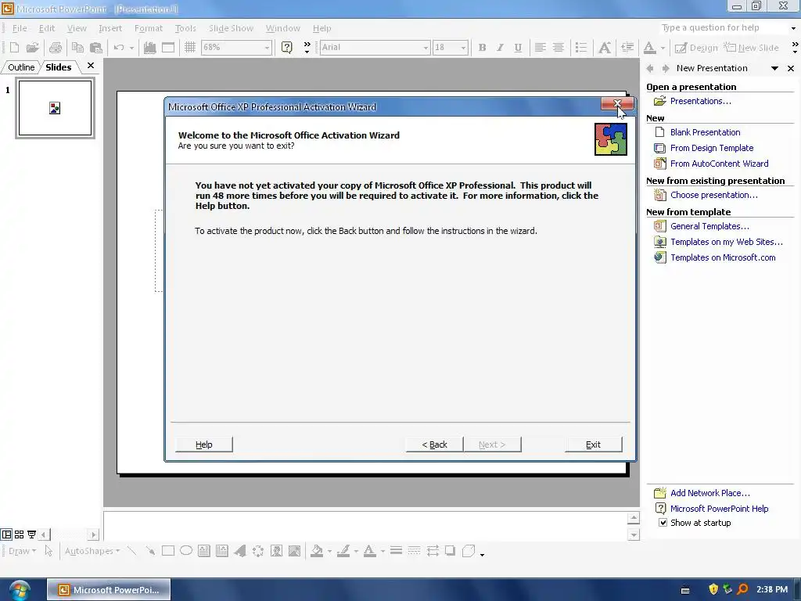Open the Tools menu

pyautogui.click(x=185, y=28)
